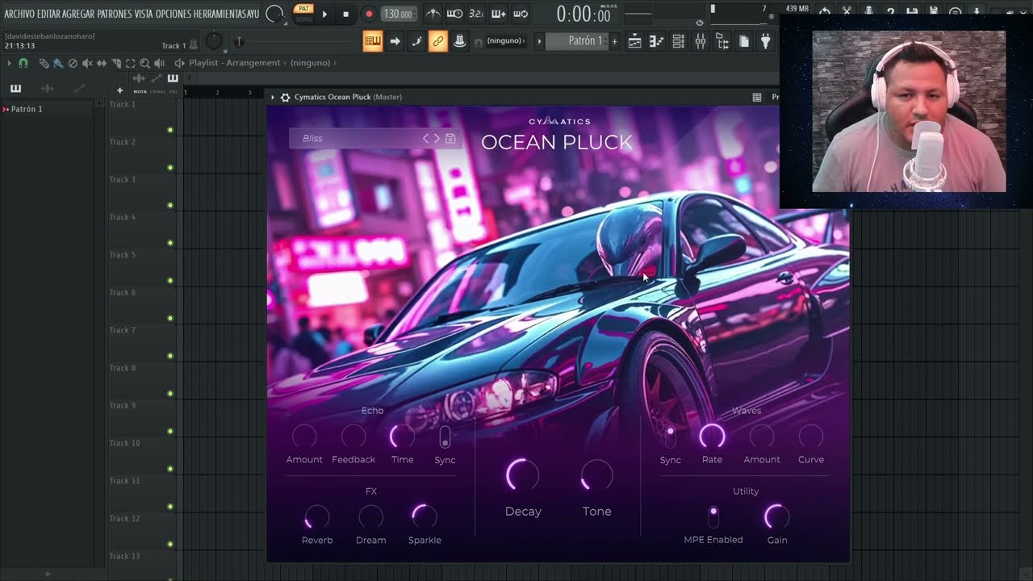Mute Track 9 via its green LED
1033x581 pixels.
coord(170,431)
